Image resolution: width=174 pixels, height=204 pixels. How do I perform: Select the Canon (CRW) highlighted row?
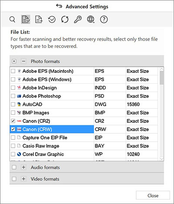coord(52,129)
